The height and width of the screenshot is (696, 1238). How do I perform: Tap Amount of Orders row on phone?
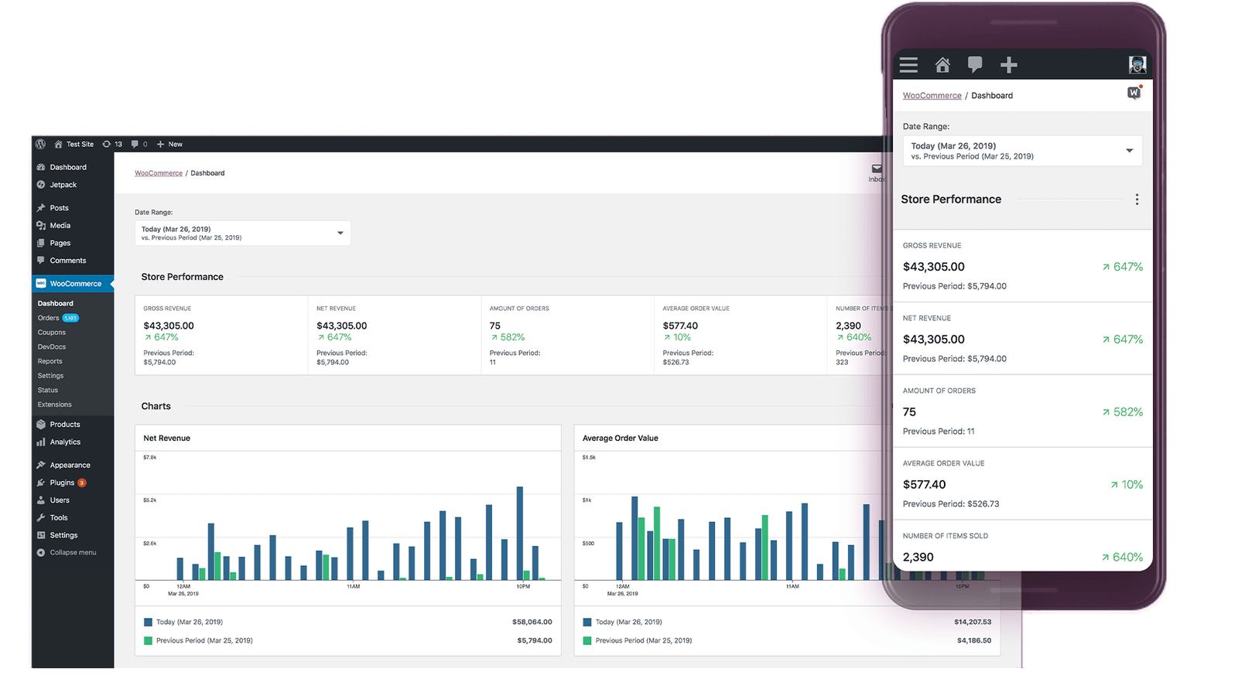point(1022,411)
